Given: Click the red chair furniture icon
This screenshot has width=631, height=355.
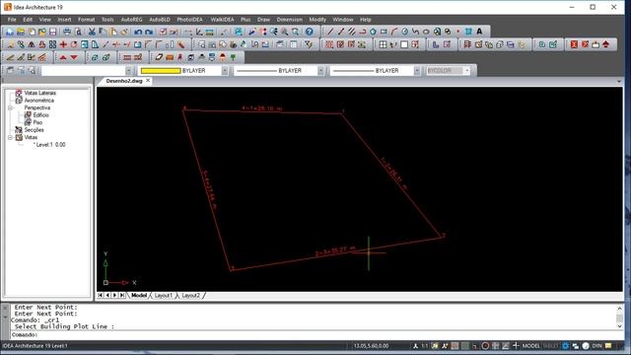Looking at the screenshot, I should [180, 57].
